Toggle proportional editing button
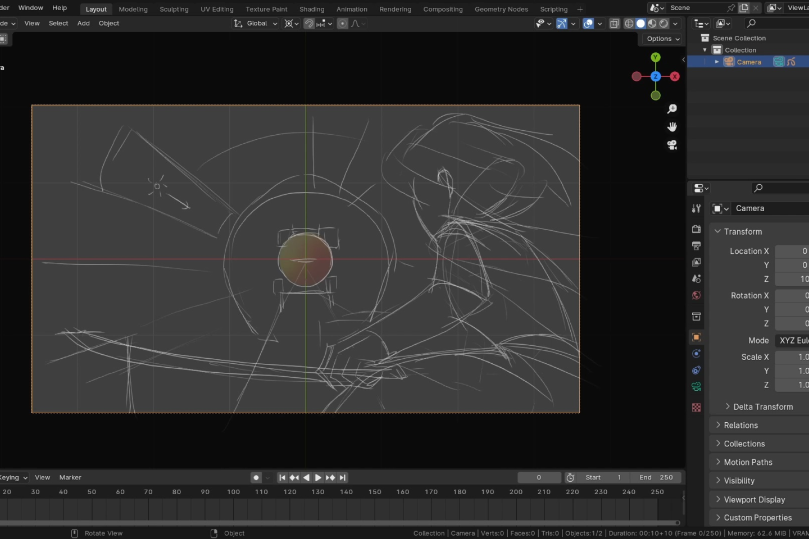This screenshot has width=809, height=539. click(343, 24)
